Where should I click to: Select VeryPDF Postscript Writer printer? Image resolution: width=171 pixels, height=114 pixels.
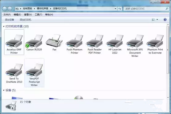(34, 73)
